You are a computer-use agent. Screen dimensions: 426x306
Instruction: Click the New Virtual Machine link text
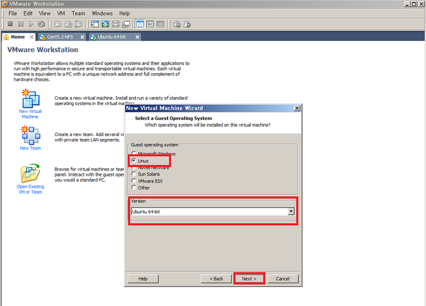[x=30, y=114]
